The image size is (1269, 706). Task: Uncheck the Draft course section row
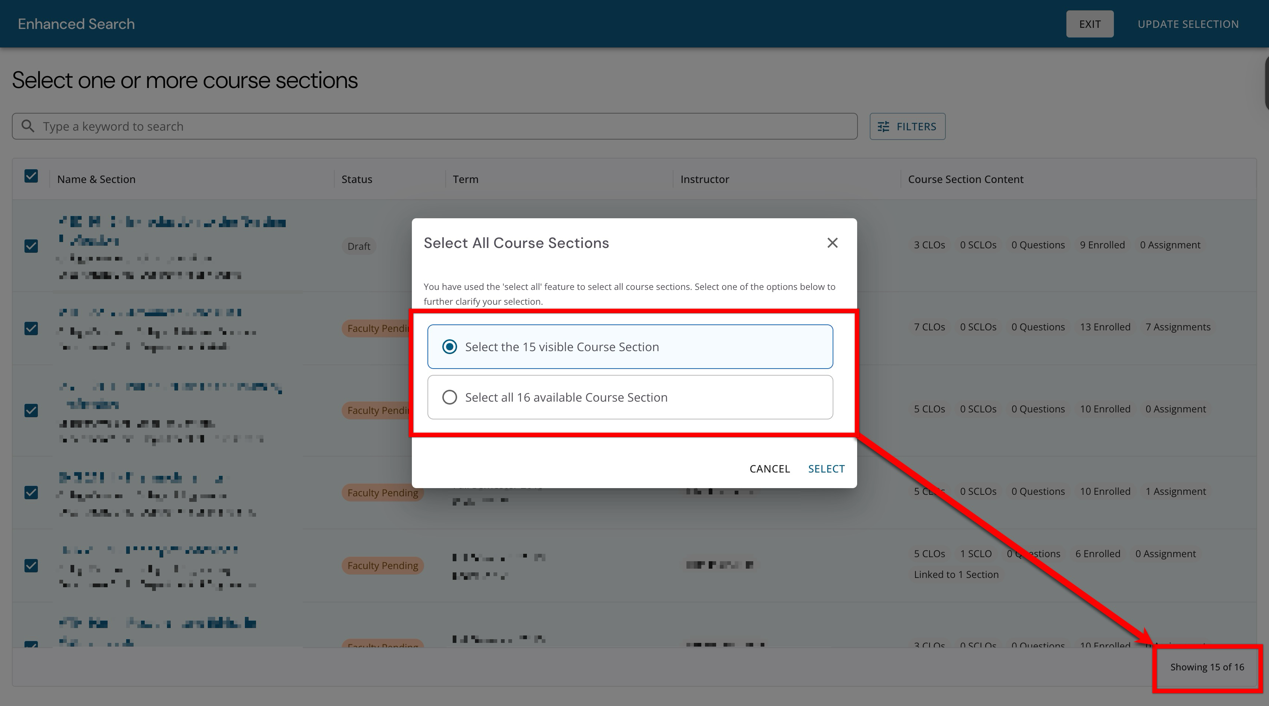31,246
